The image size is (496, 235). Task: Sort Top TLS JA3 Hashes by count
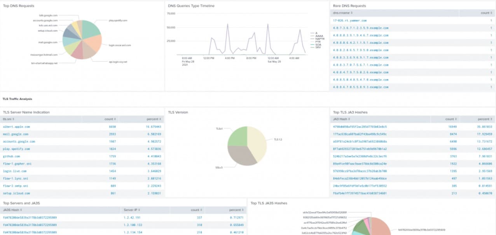451,119
